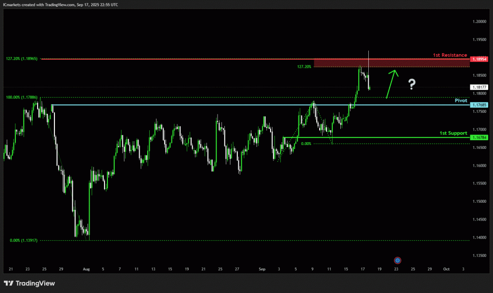Click the '27' date label on the time axis

(237, 269)
